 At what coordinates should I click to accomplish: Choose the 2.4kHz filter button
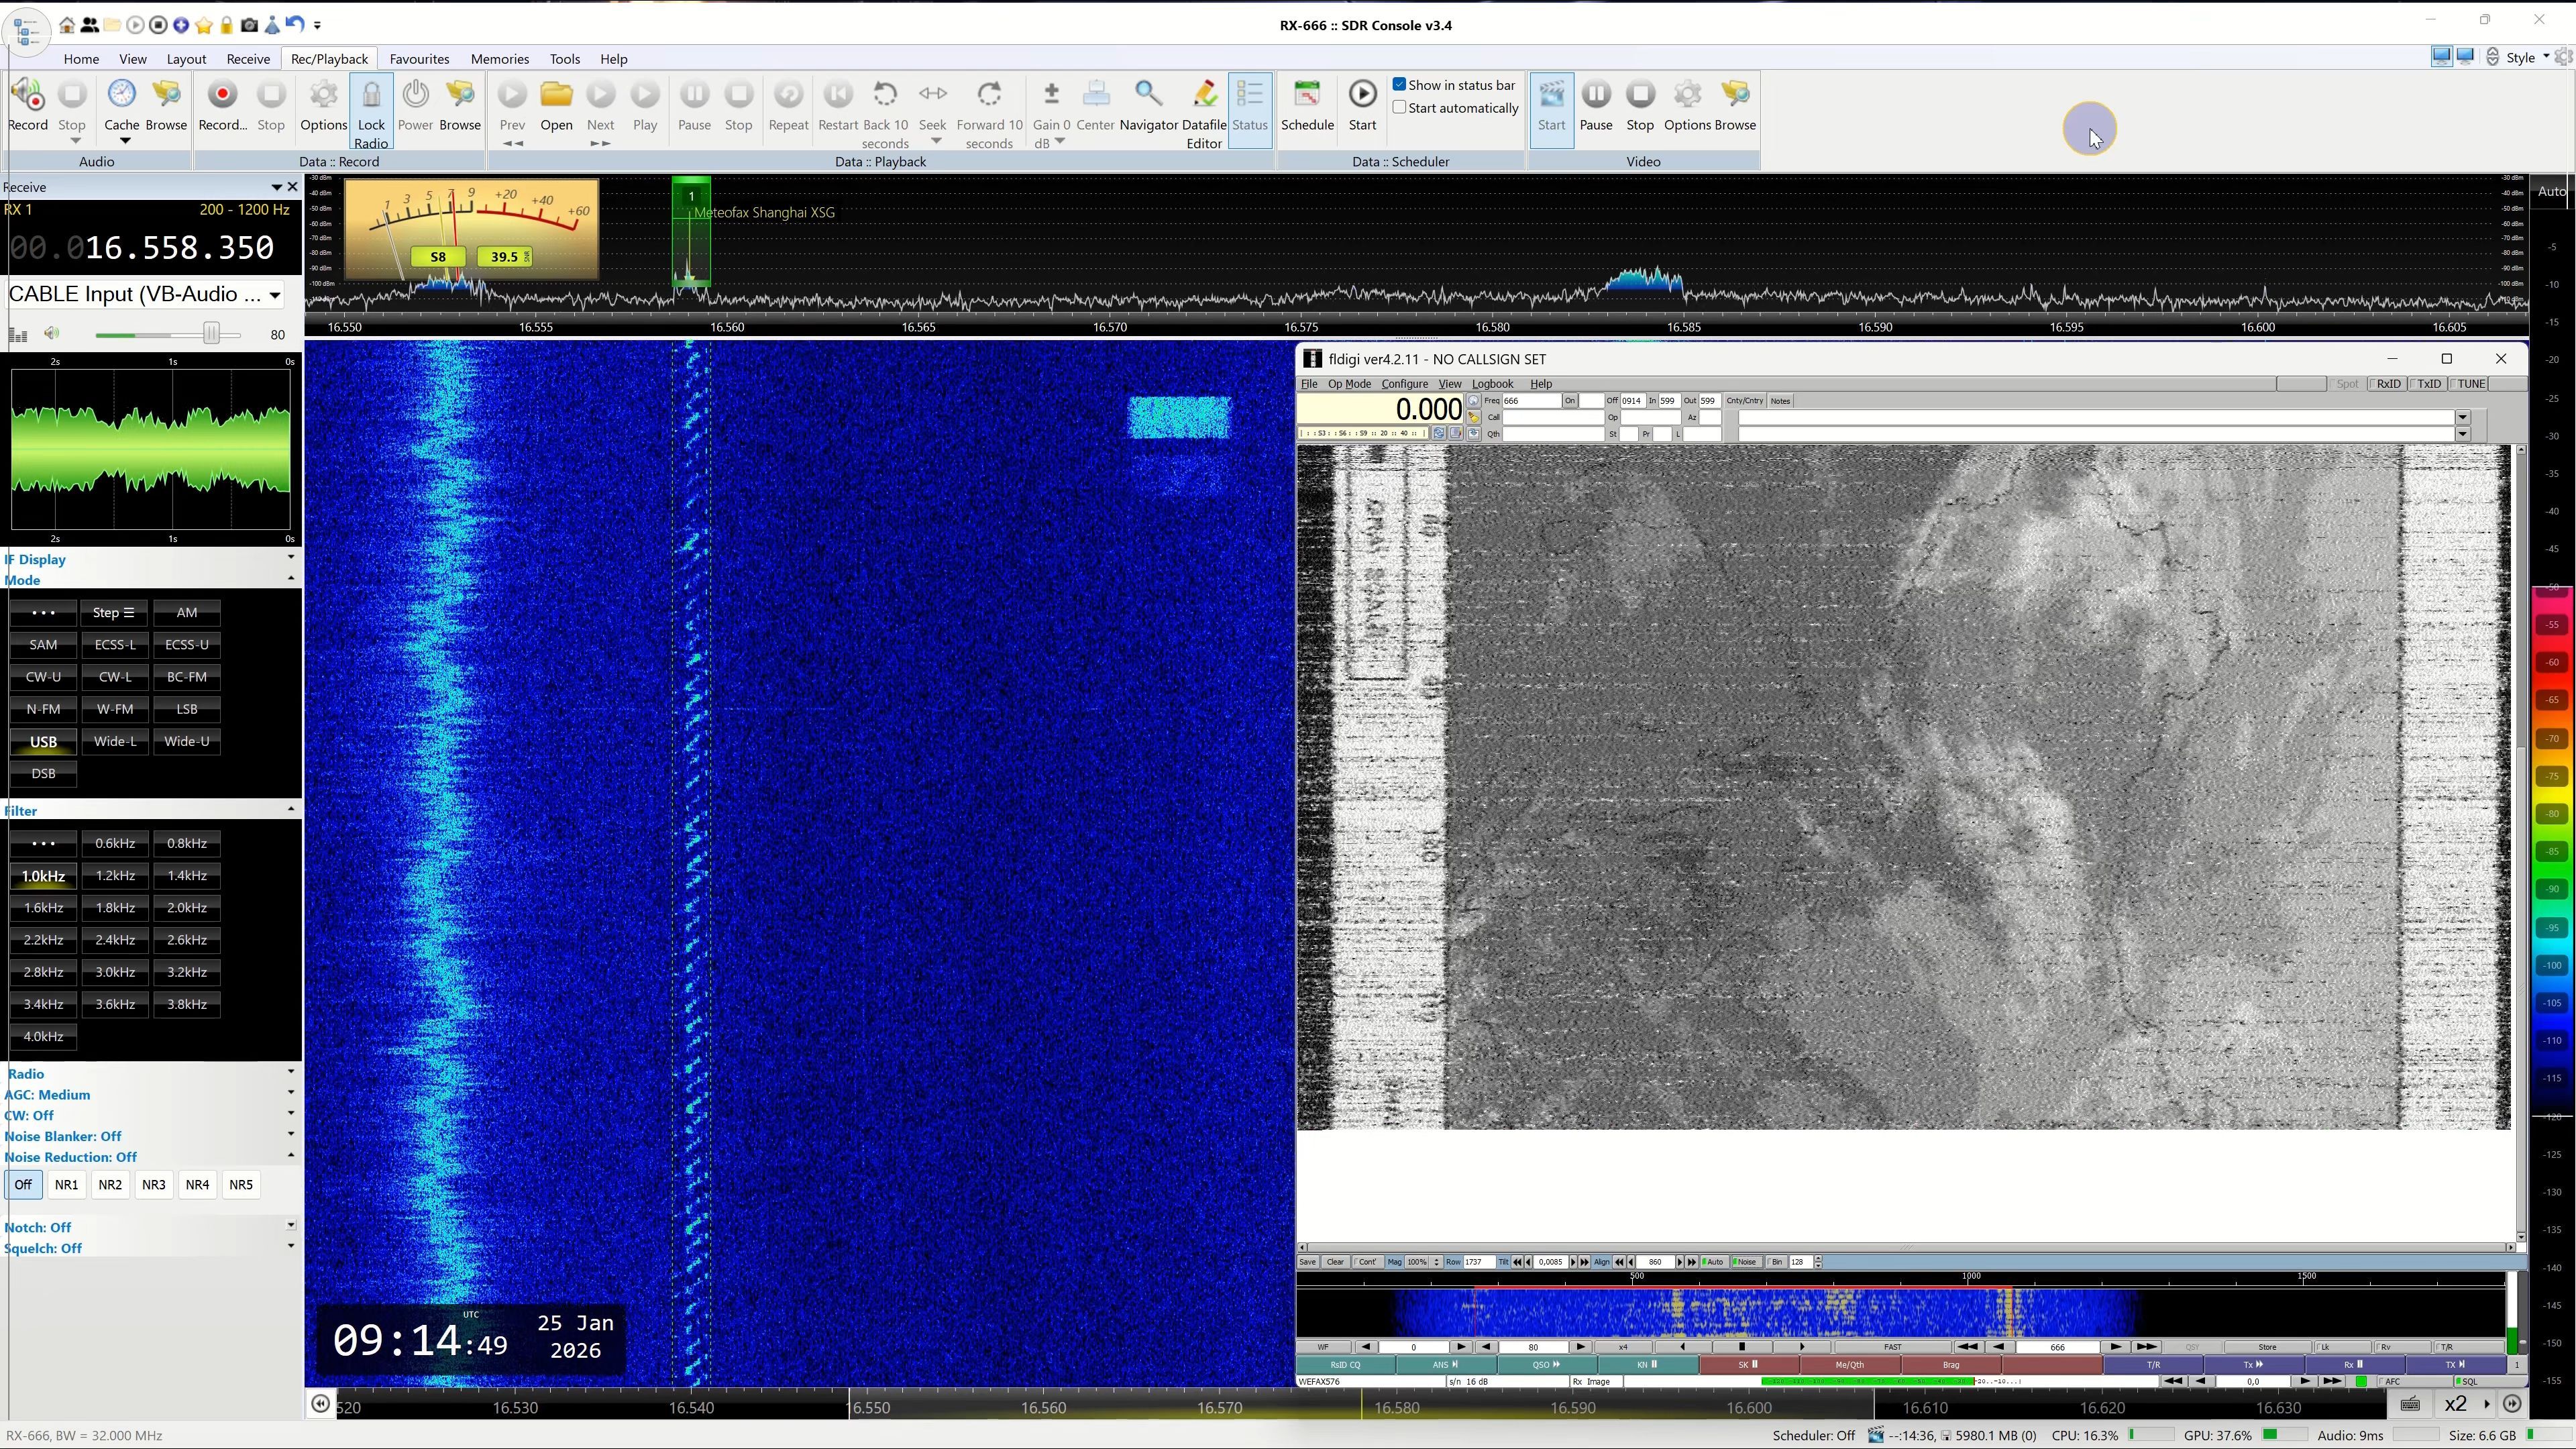click(x=115, y=940)
